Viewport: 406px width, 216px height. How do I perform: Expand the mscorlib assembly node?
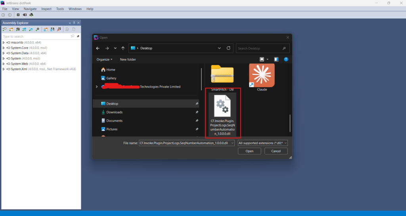coord(4,42)
